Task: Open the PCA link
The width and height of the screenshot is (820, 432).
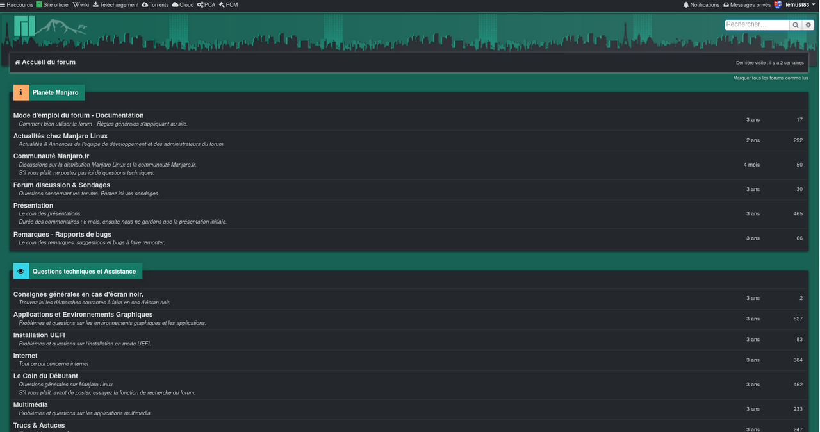Action: click(206, 4)
